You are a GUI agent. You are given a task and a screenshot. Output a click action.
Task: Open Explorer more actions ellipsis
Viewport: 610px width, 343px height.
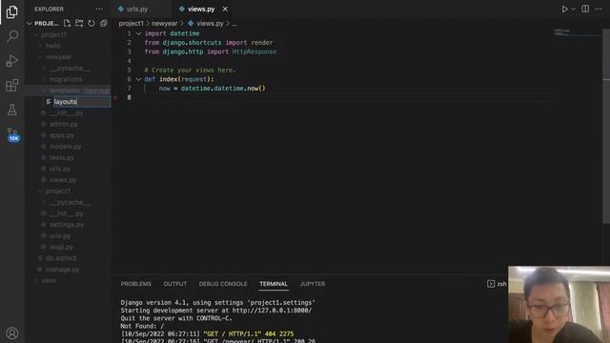99,9
